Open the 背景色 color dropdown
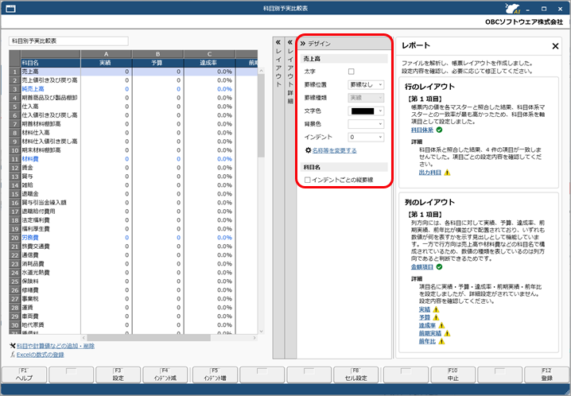This screenshot has width=571, height=396. 366,124
